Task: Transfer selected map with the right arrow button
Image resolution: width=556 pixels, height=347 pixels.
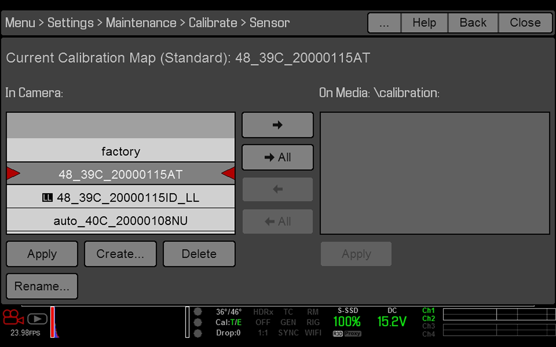Action: click(x=277, y=125)
